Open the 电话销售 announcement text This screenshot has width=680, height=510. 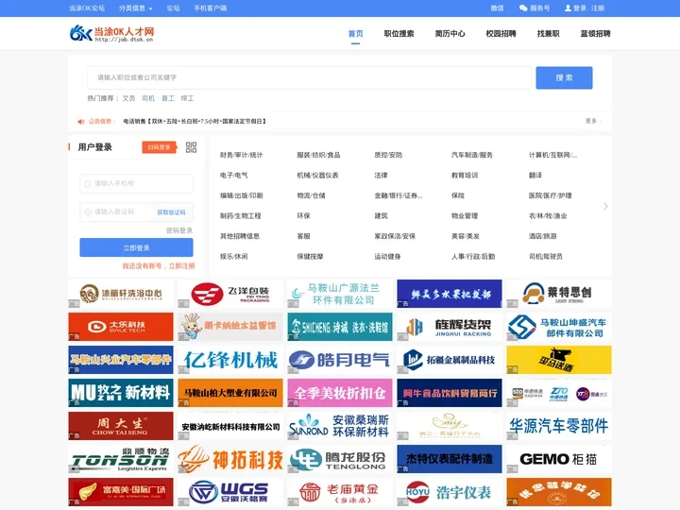[195, 122]
